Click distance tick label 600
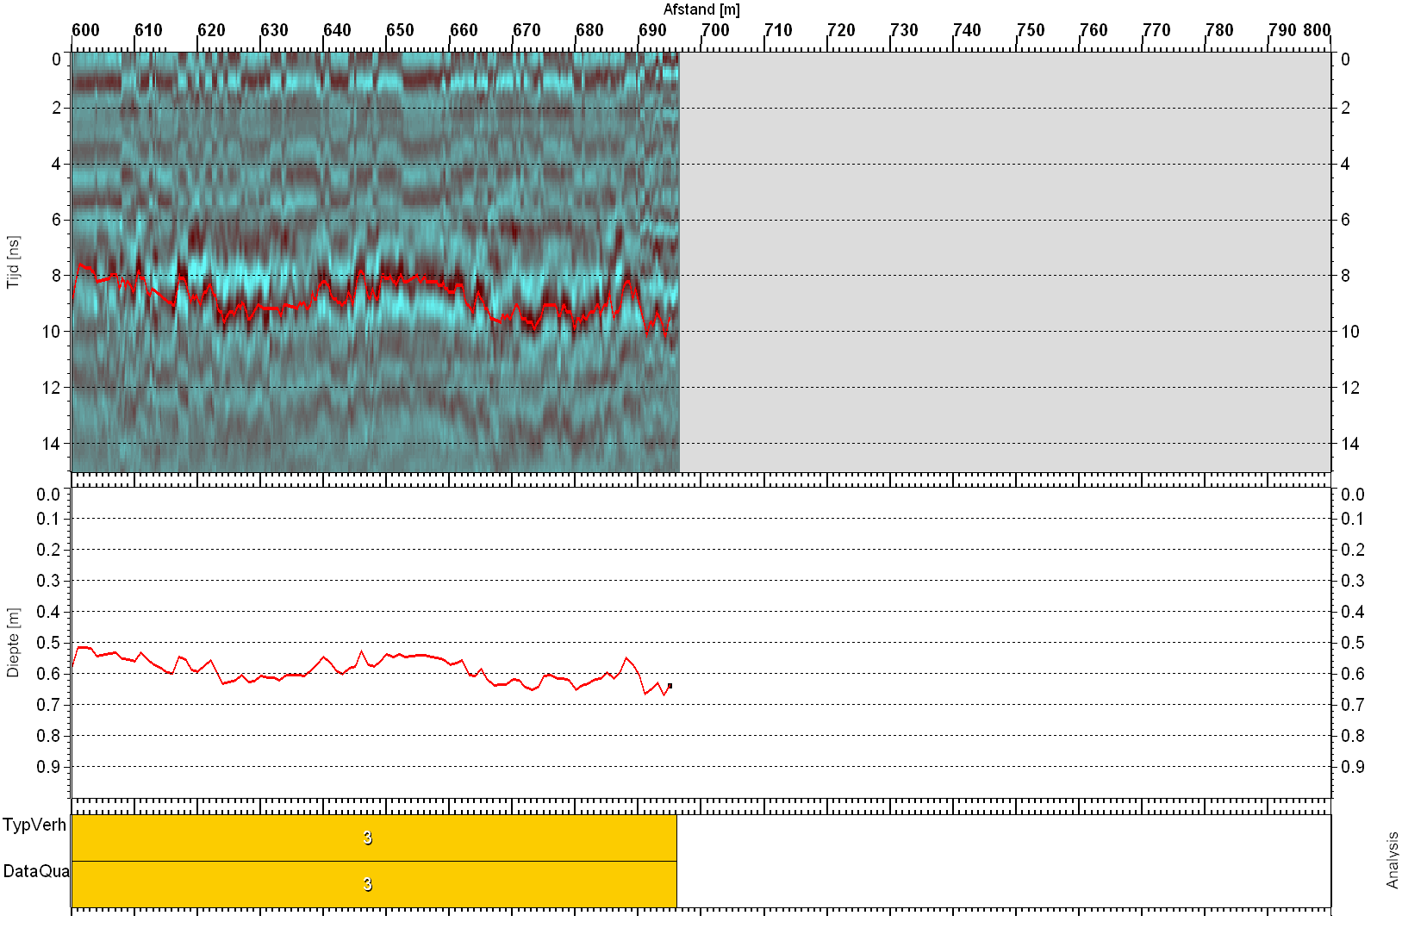The width and height of the screenshot is (1402, 928). (85, 30)
